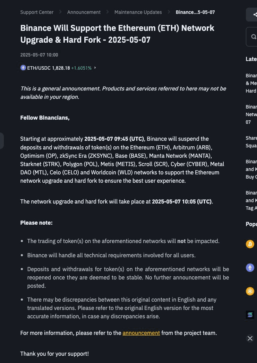Expand the ETH/USDC price arrow
This screenshot has width=257, height=363.
[x=95, y=68]
